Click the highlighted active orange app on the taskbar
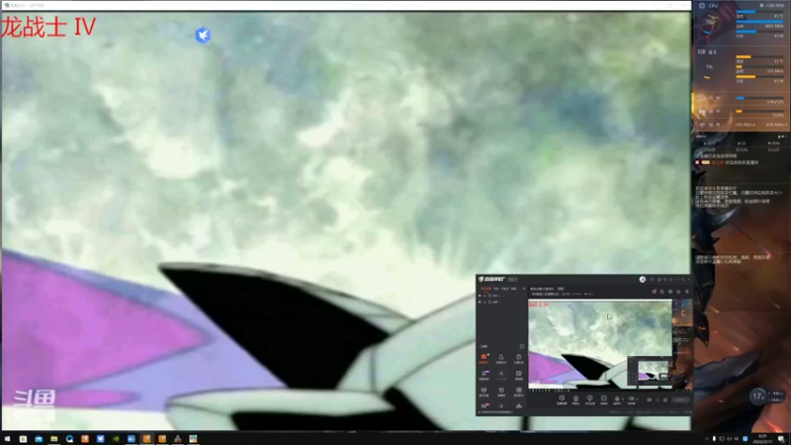791x445 pixels. click(146, 439)
